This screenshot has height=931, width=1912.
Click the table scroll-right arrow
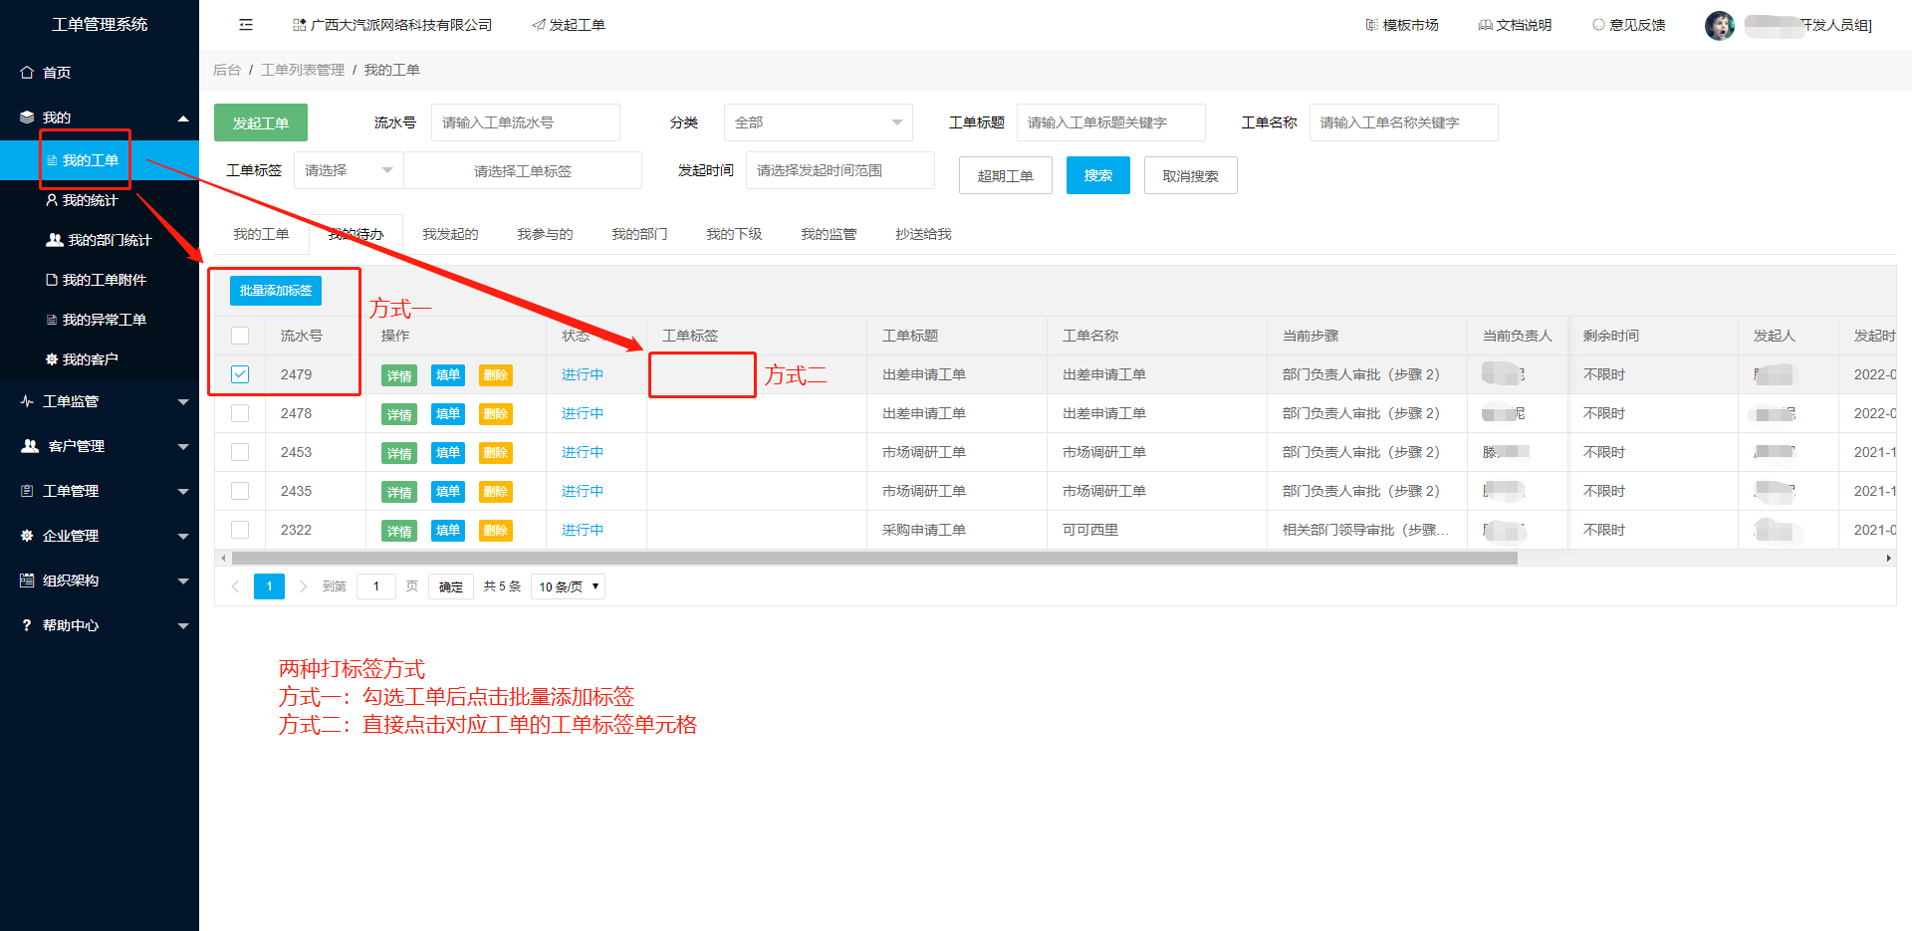(1889, 559)
